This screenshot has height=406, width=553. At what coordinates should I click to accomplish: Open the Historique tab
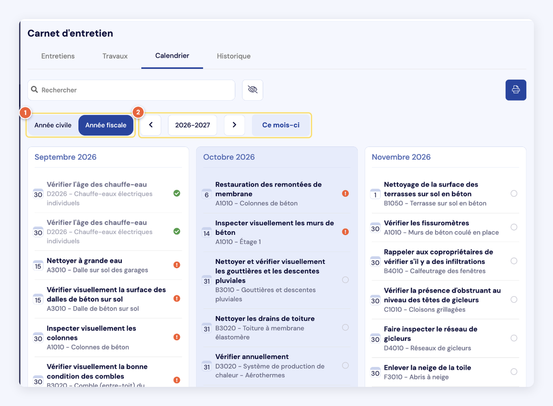click(x=234, y=56)
